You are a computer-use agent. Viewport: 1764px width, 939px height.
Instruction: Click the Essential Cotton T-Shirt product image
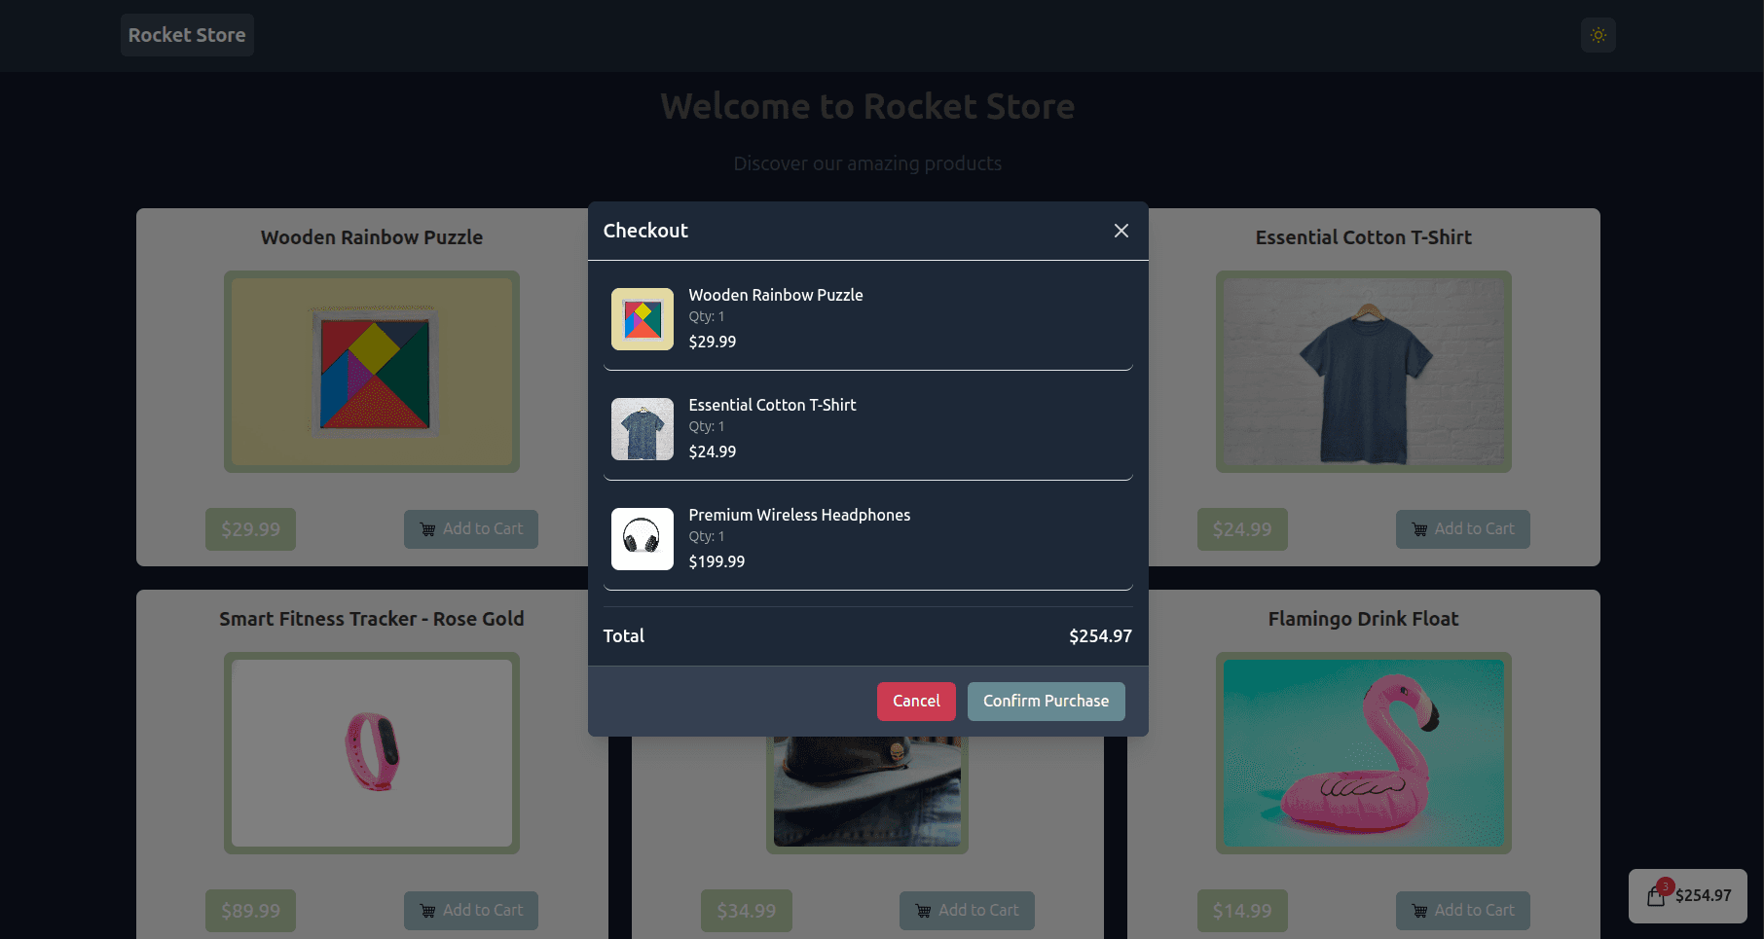1364,372
